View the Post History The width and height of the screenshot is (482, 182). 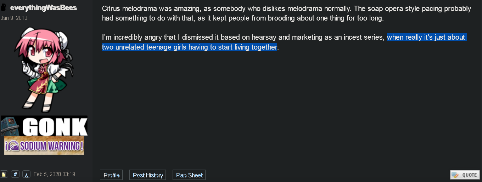148,175
